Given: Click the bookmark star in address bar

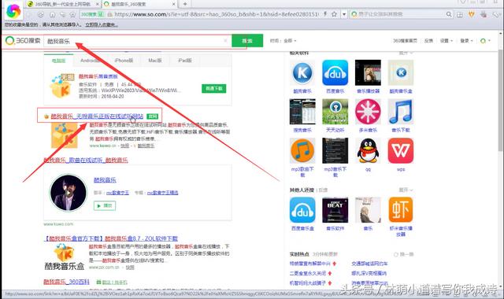Looking at the screenshot, I should coord(334,14).
